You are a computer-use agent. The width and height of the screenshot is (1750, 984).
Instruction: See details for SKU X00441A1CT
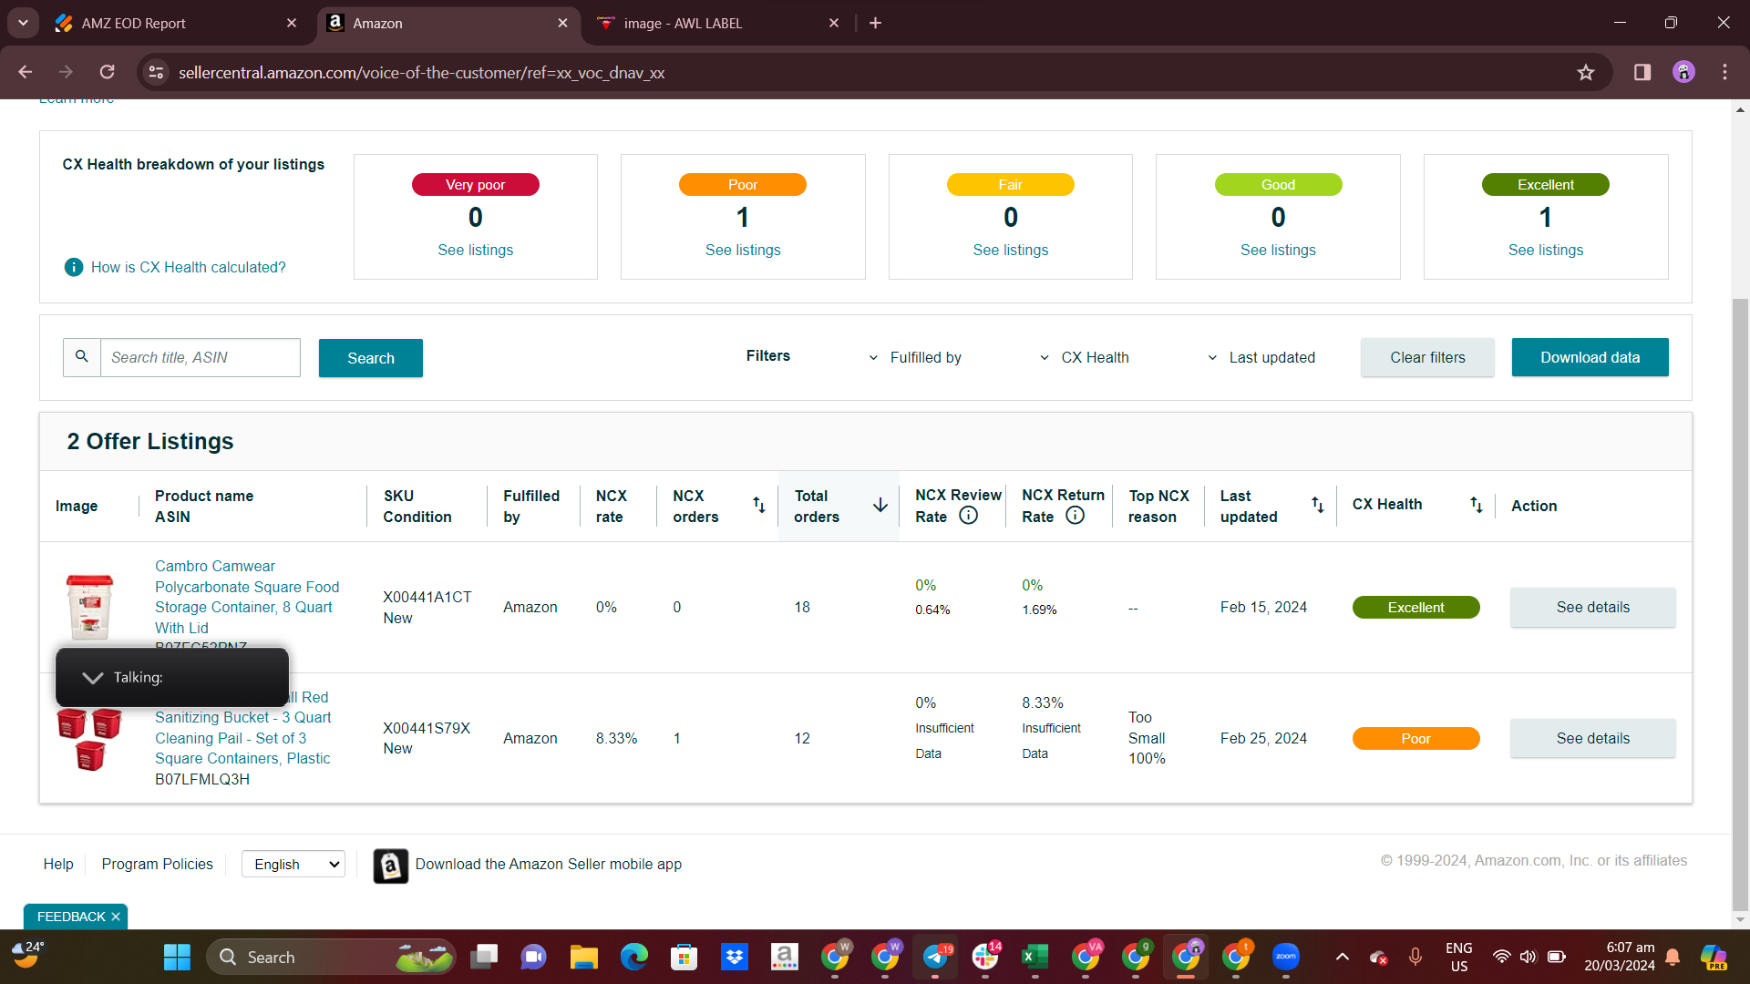(x=1592, y=608)
